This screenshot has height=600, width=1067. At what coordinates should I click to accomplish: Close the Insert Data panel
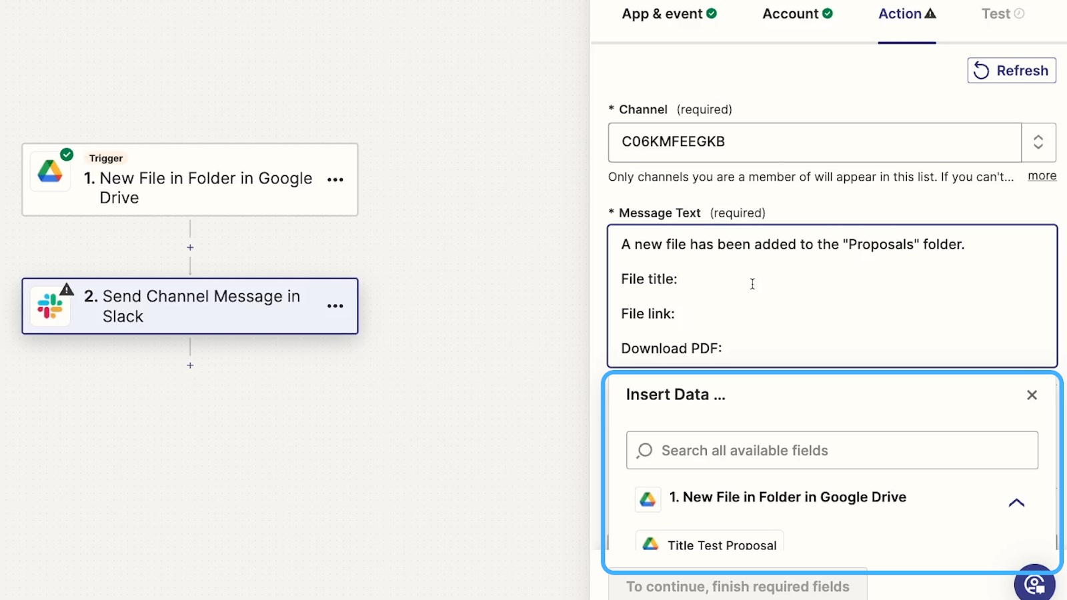coord(1032,395)
